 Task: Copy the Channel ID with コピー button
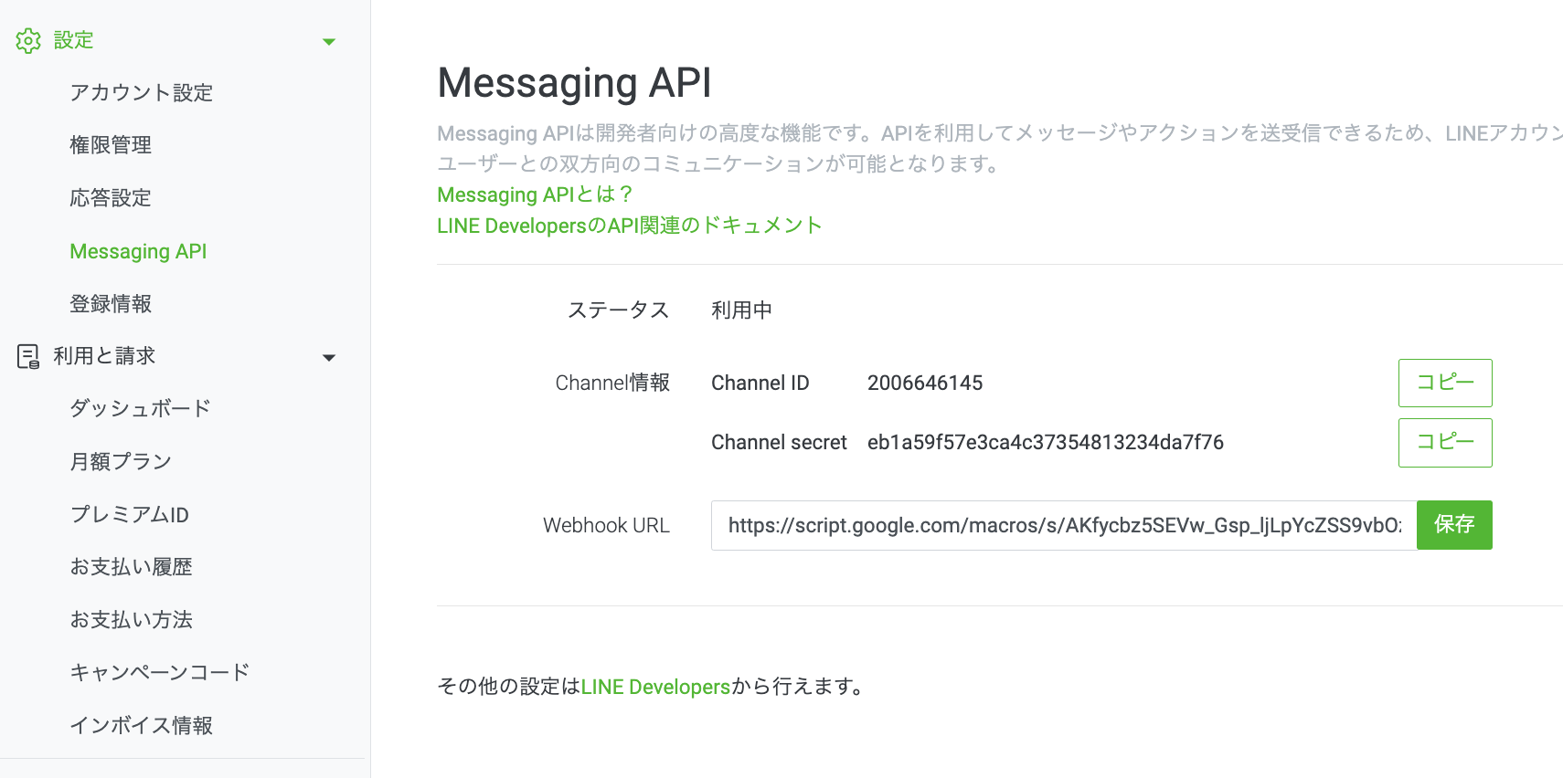1445,383
